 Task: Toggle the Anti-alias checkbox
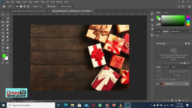click(48, 6)
